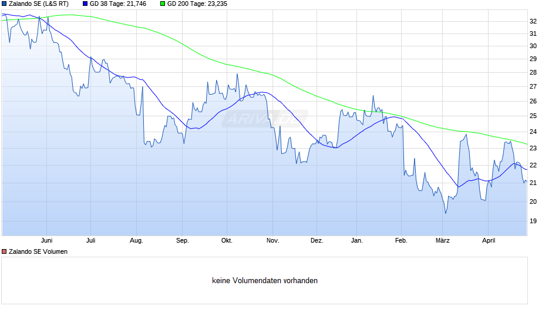Click the keine Volumendaten vorhanden message
This screenshot has width=552, height=309.
click(265, 280)
